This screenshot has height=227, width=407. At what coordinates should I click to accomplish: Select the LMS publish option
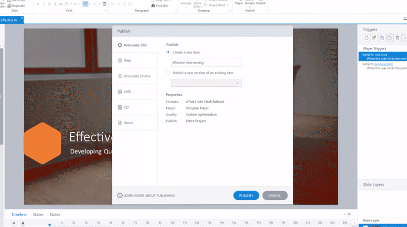pos(127,92)
